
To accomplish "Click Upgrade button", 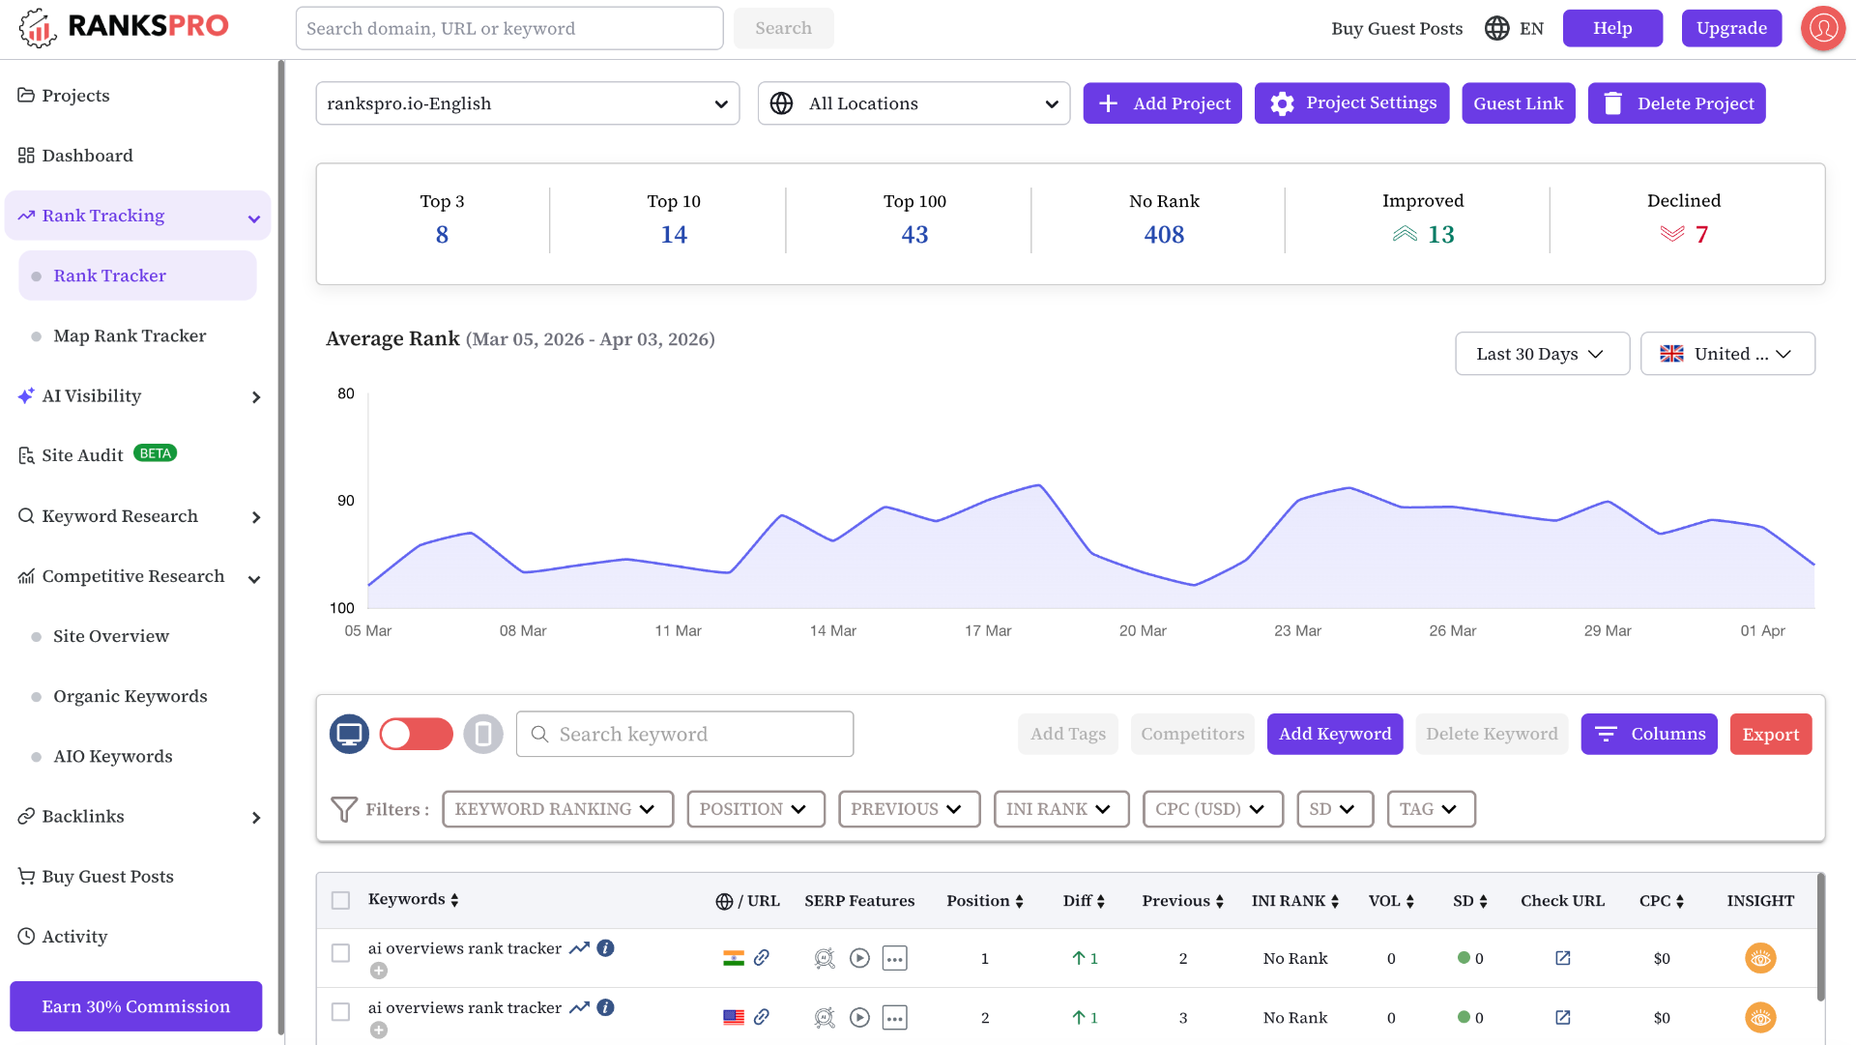I will 1731,28.
